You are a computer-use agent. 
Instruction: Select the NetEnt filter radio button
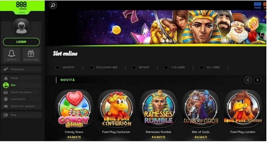coord(134,68)
